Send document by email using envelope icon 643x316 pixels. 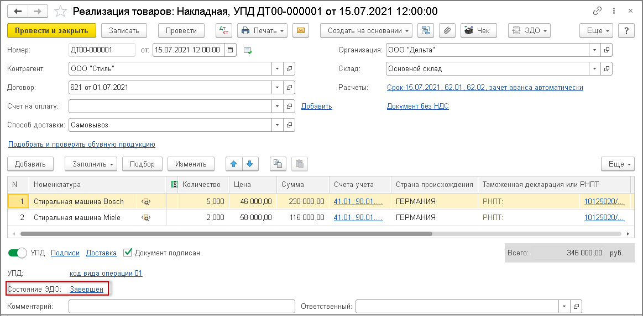pyautogui.click(x=301, y=31)
